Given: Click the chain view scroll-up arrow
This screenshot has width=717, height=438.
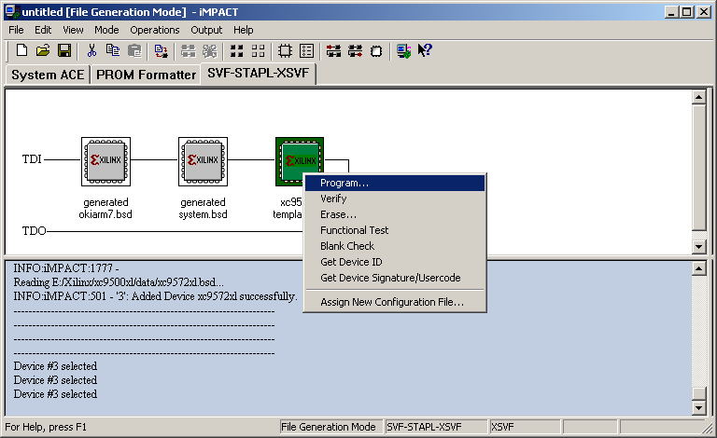Looking at the screenshot, I should [x=698, y=97].
